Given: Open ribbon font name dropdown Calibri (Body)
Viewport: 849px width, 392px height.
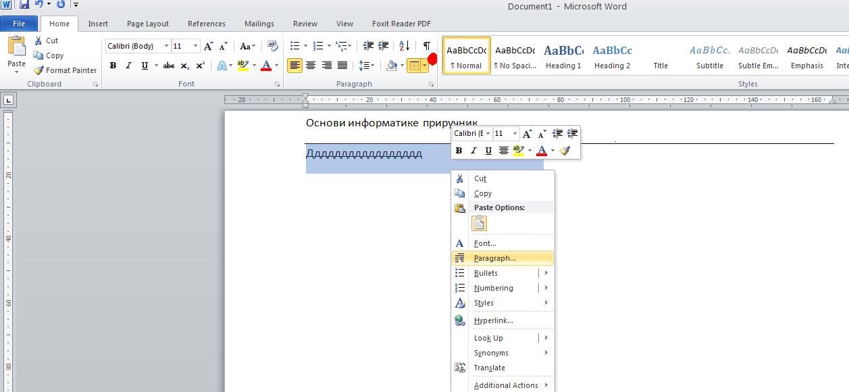Looking at the screenshot, I should 167,46.
